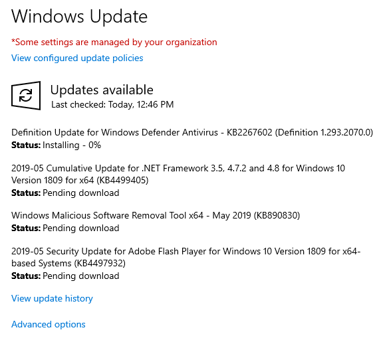Screen dimensions: 385x350
Task: Click the KB4499405 version line
Action: (80, 180)
